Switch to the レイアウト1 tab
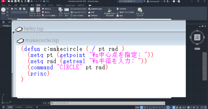 pyautogui.click(x=19, y=107)
